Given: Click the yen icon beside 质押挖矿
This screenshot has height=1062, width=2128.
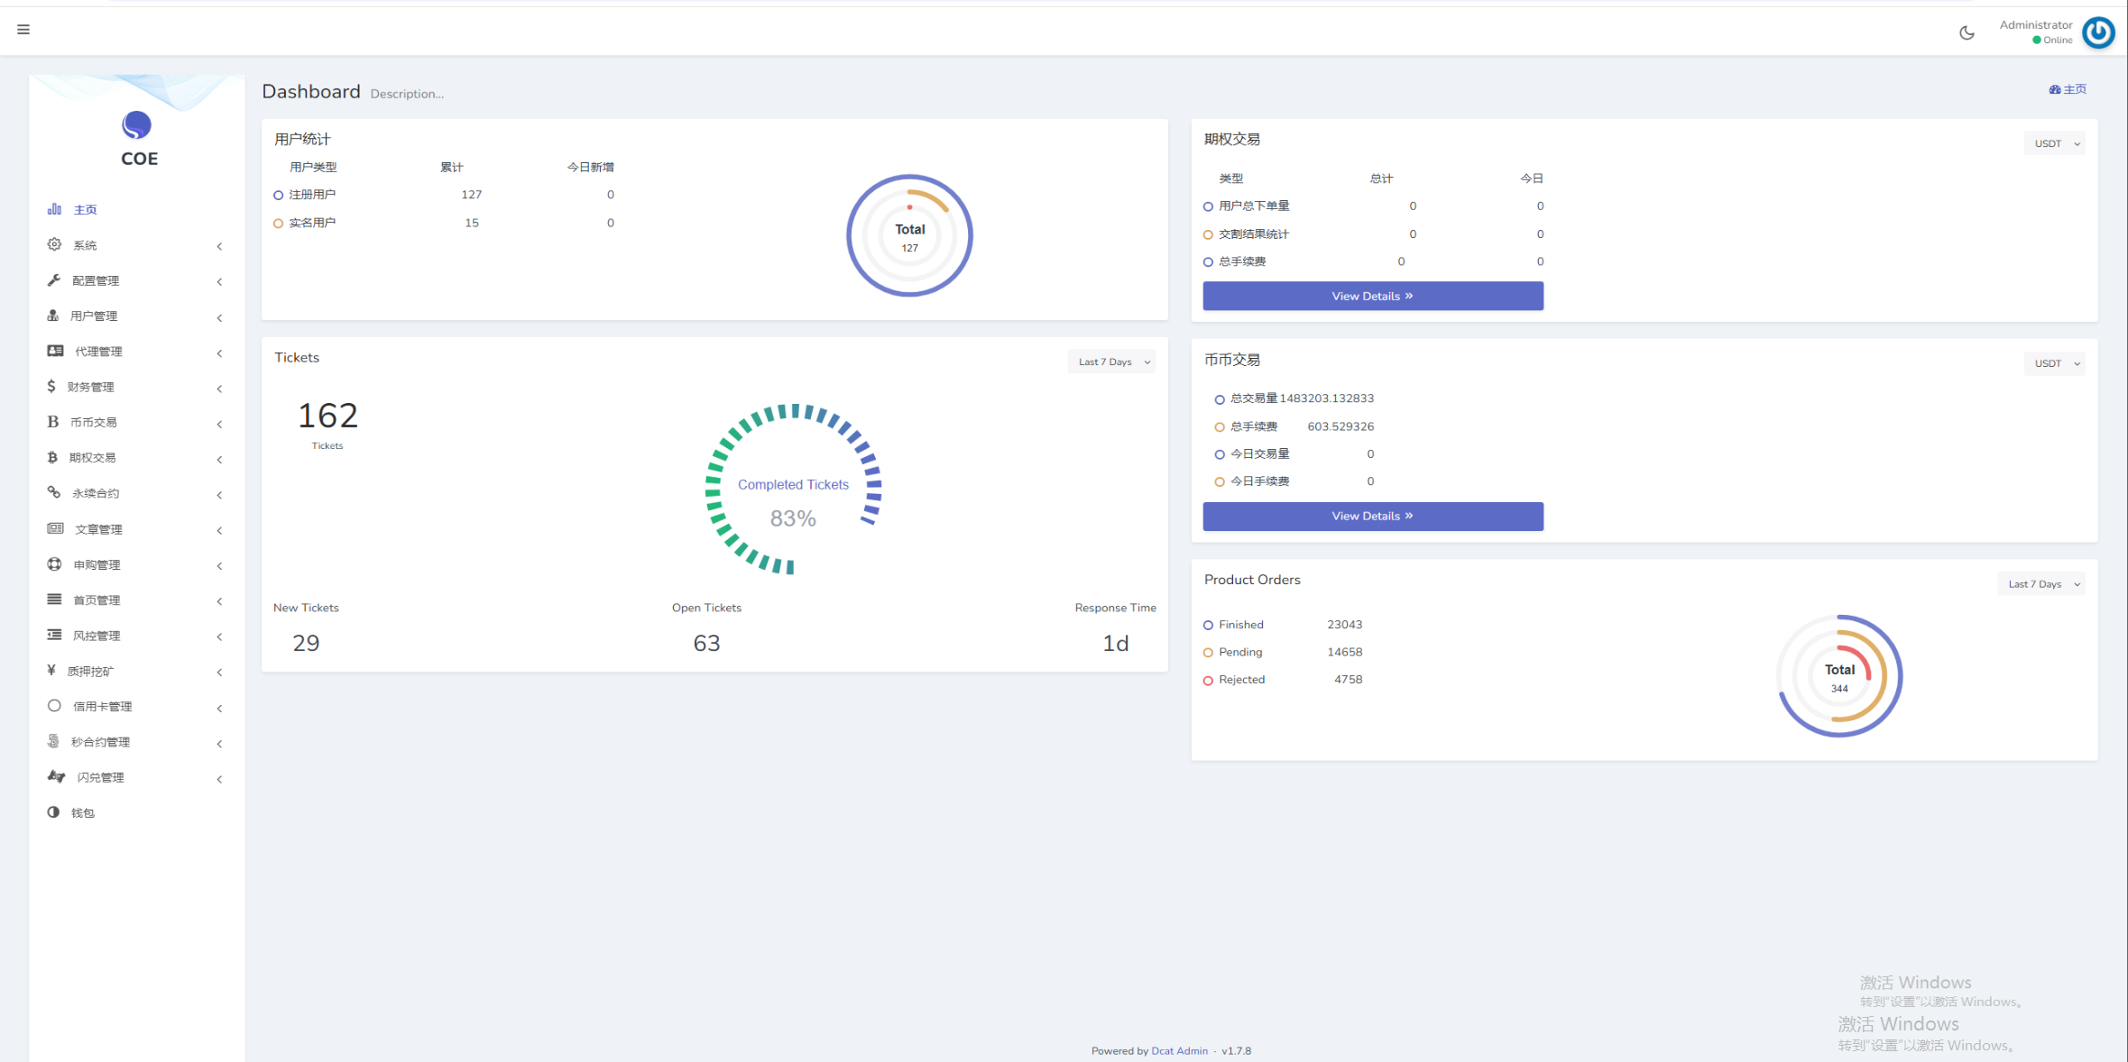Looking at the screenshot, I should (51, 670).
